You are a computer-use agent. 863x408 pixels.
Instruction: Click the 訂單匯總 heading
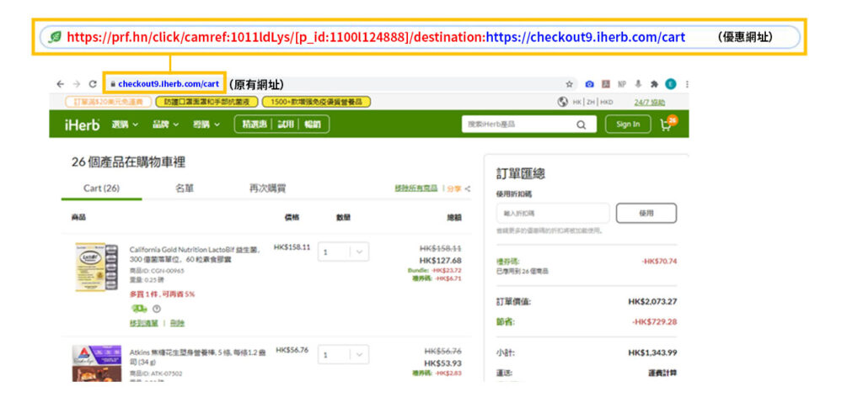pyautogui.click(x=521, y=174)
